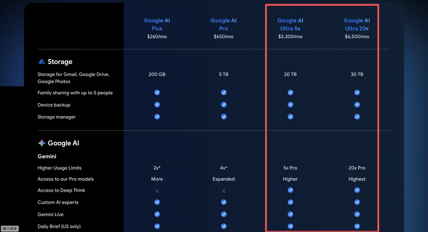428x232 pixels.
Task: Click Device backup checkmark under Ultra 5x
Action: tap(290, 104)
